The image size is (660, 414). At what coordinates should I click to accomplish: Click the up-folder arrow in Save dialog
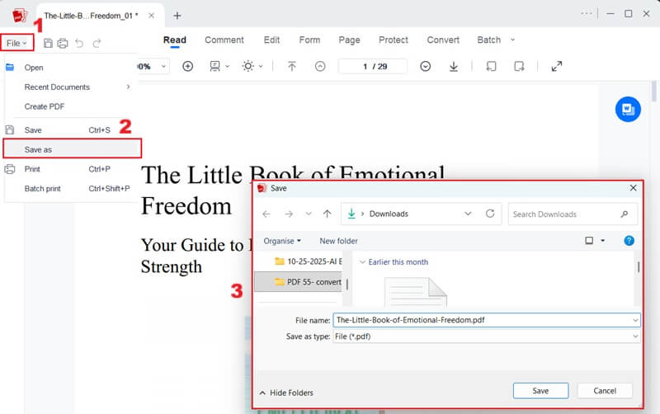(x=328, y=214)
